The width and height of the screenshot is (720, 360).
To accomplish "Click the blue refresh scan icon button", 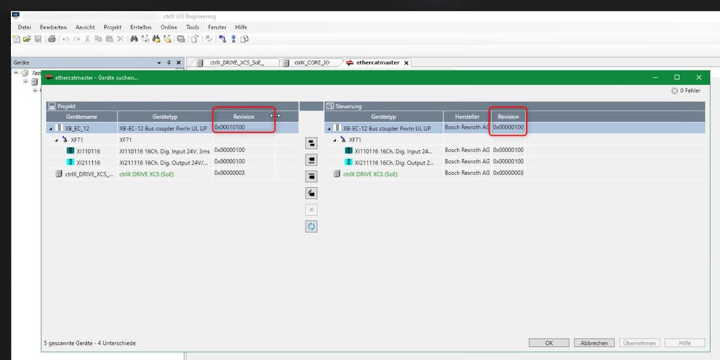I will [x=311, y=226].
